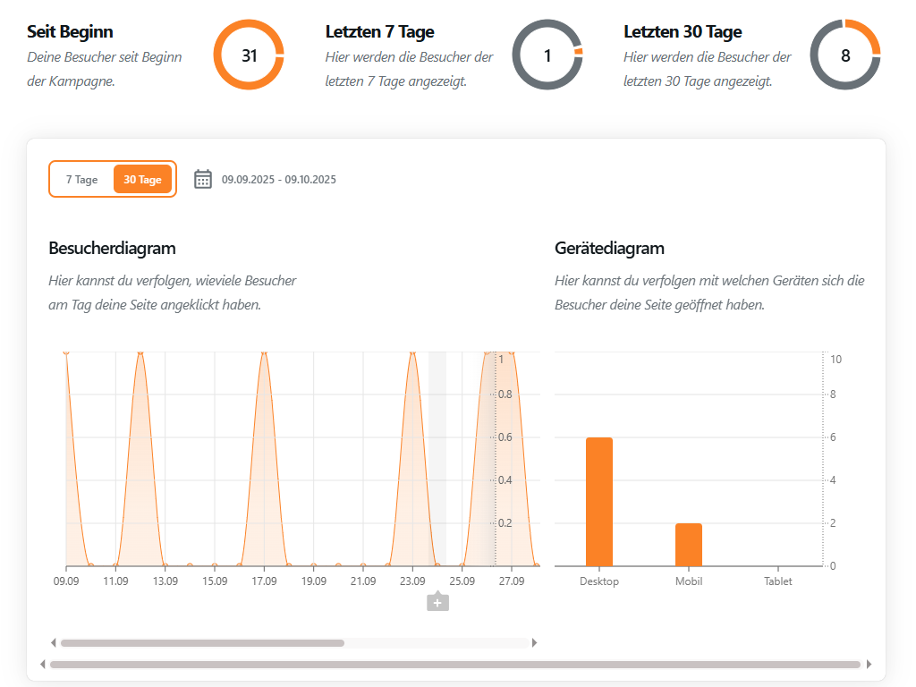Click the '09.09' axis label on the visitor chart

[68, 581]
